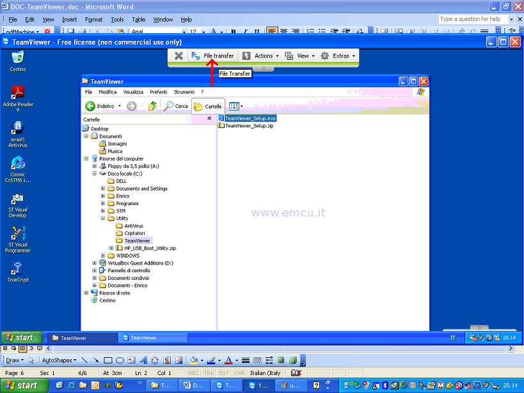
Task: Open File transfer in the TeamViewer toolbar
Action: [x=213, y=56]
